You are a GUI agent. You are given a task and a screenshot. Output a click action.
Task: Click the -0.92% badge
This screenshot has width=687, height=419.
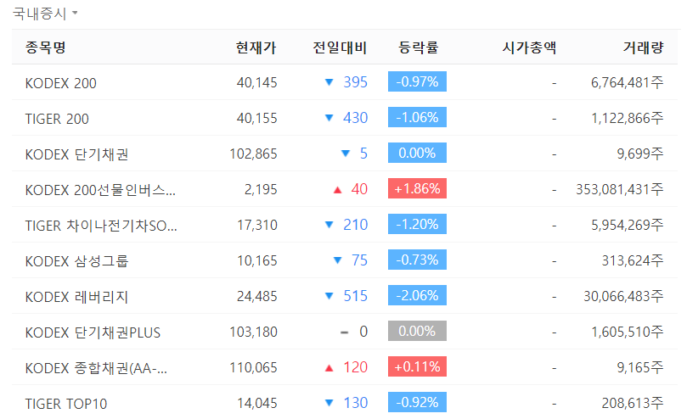pos(417,402)
